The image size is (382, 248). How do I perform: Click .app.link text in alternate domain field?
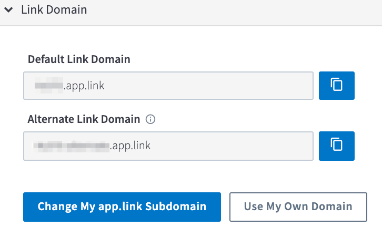coord(130,146)
